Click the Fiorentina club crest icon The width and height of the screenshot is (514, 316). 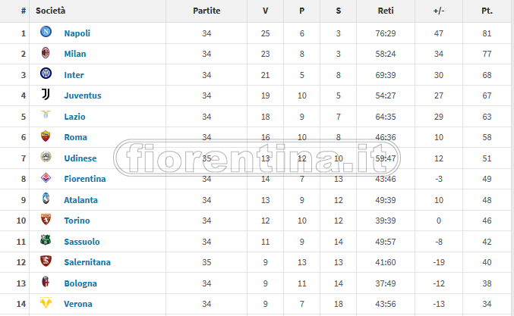(46, 179)
